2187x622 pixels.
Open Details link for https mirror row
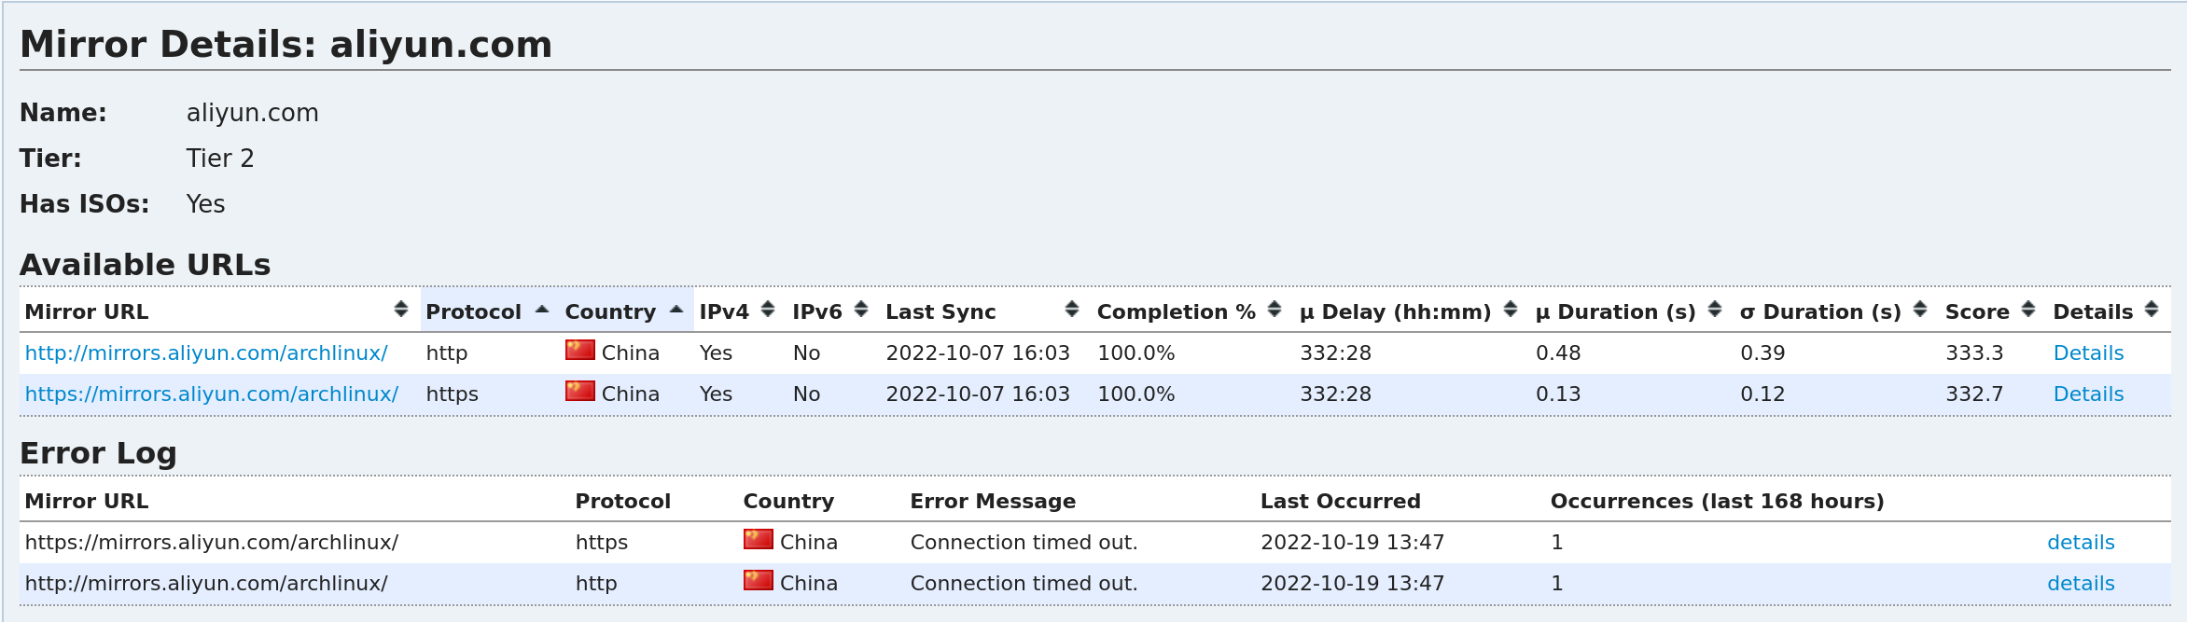tap(2088, 394)
